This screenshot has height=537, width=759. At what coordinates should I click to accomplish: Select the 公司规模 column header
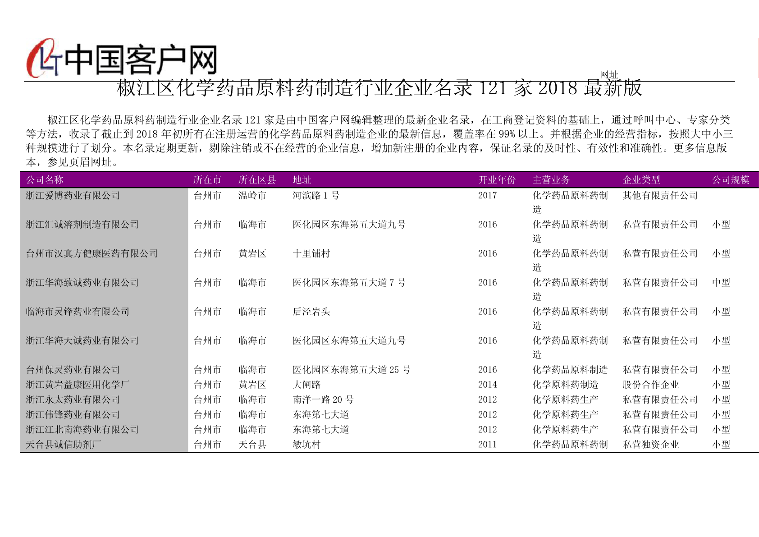pyautogui.click(x=731, y=180)
